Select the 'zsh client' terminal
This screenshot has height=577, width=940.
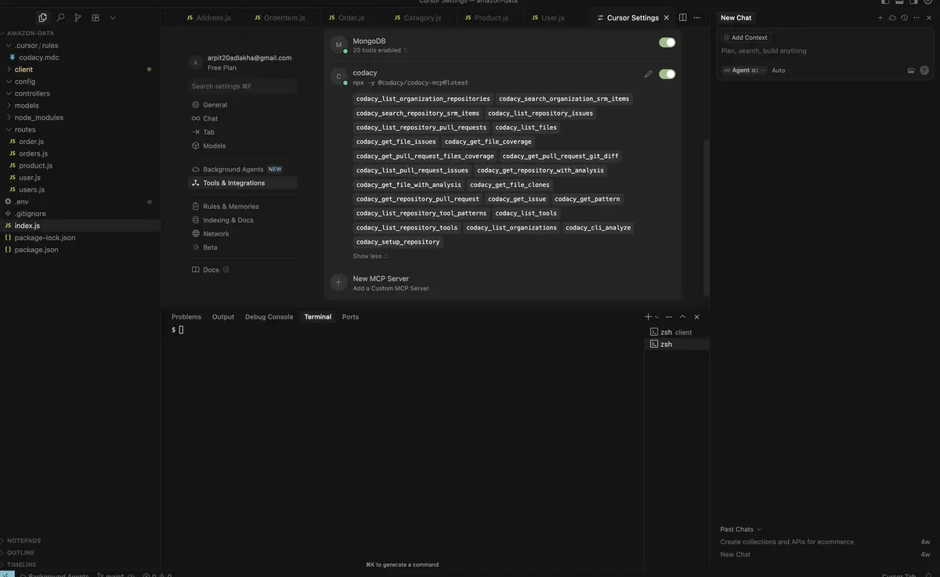(x=676, y=332)
